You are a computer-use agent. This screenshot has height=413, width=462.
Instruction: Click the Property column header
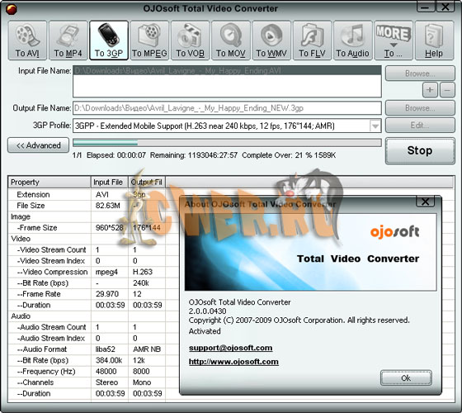[49, 183]
